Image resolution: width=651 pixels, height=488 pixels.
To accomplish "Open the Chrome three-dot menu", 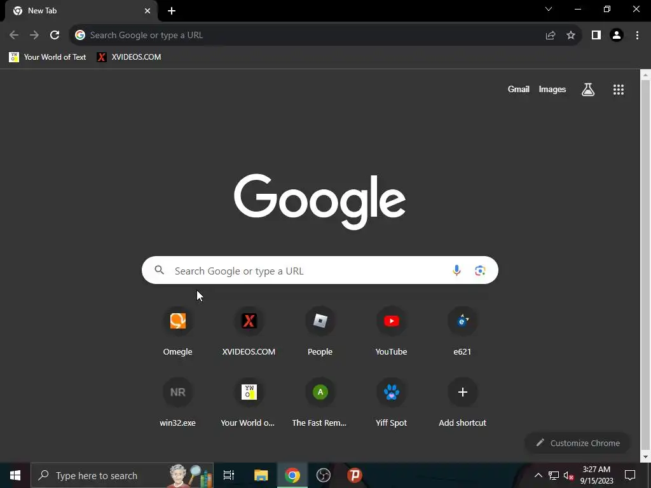I will coord(637,36).
